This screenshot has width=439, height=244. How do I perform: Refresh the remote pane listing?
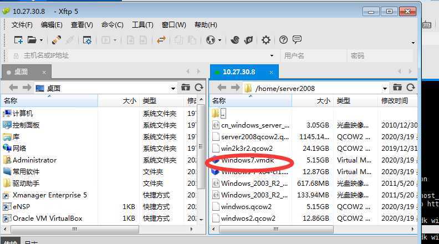click(410, 88)
